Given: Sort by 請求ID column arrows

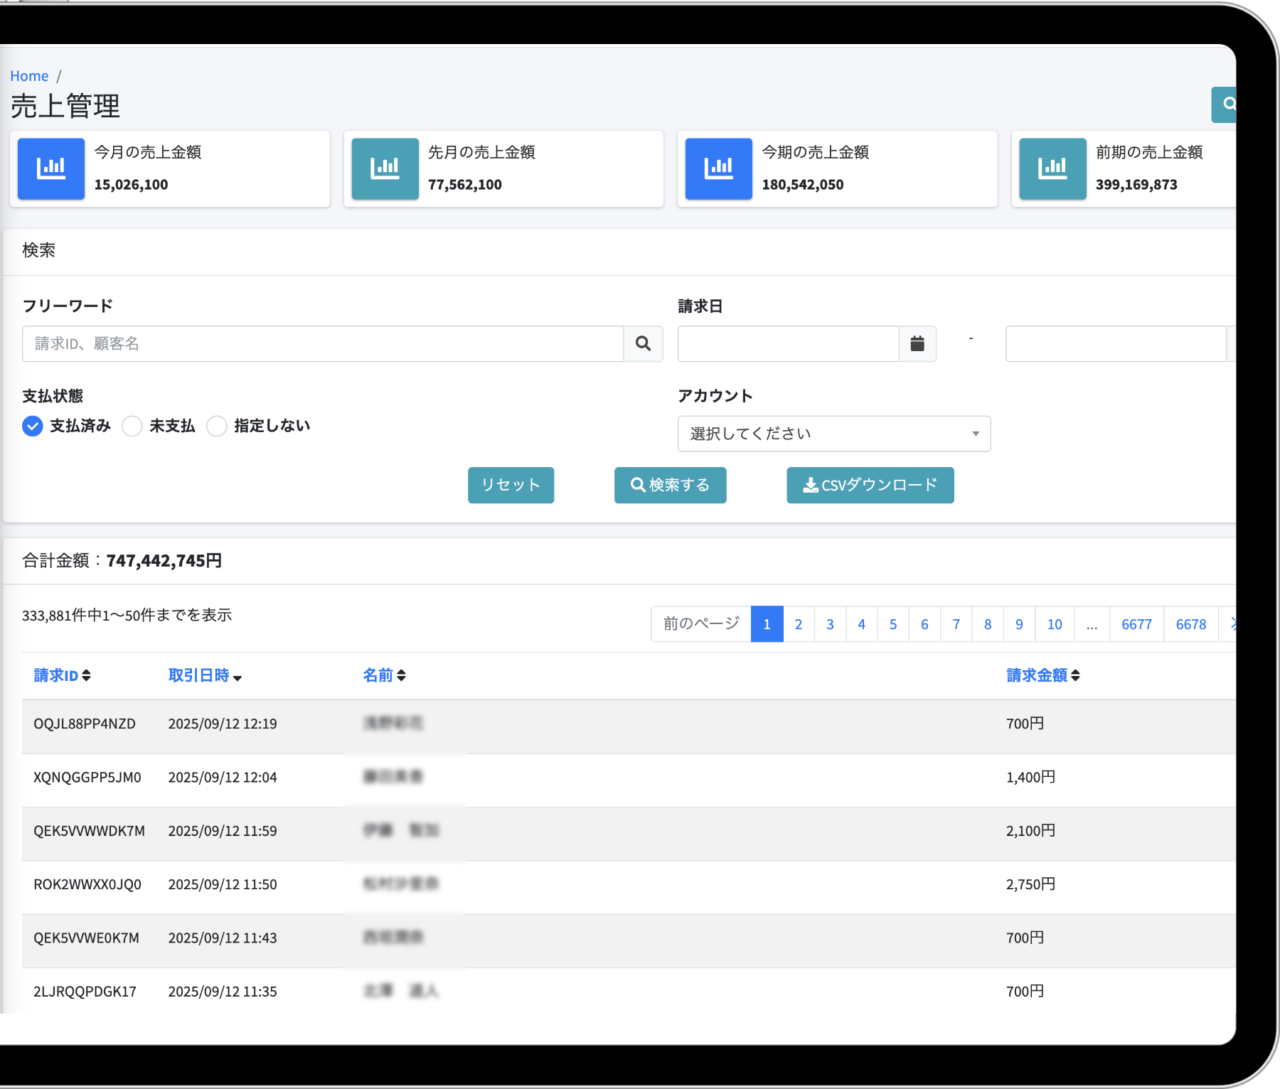Looking at the screenshot, I should click(86, 675).
